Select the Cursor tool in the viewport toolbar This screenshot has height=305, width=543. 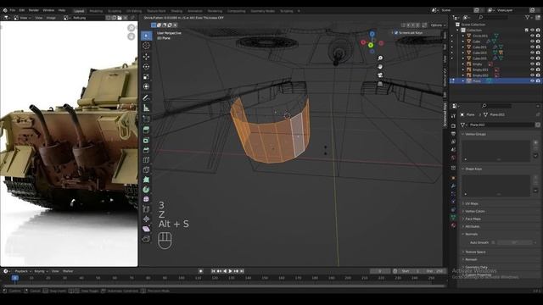tap(146, 46)
